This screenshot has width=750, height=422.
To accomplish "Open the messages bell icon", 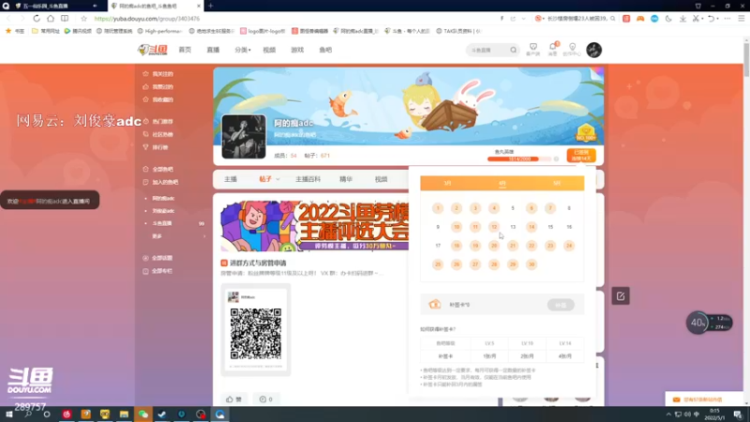I will pos(552,50).
